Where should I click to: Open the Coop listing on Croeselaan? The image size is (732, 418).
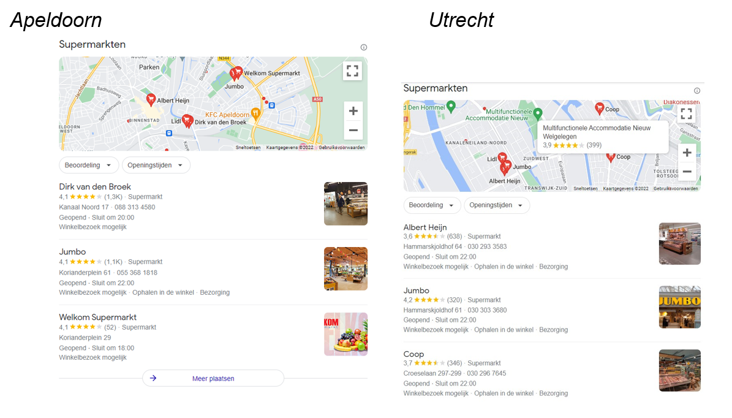[413, 354]
